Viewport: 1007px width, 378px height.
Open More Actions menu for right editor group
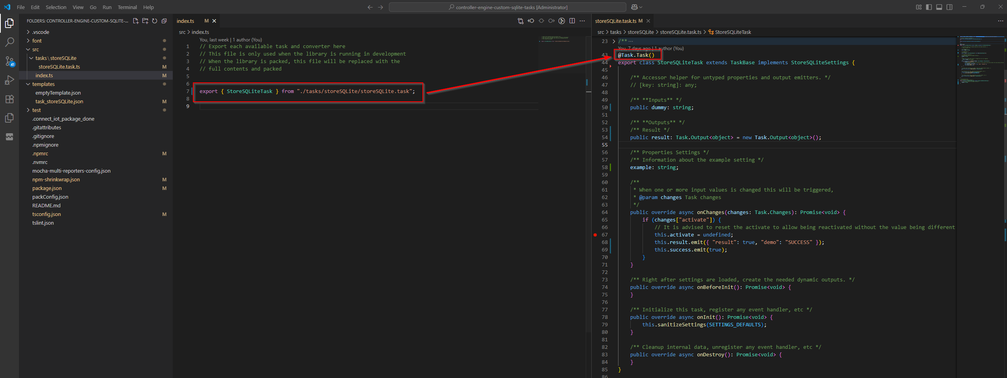[x=1000, y=21]
